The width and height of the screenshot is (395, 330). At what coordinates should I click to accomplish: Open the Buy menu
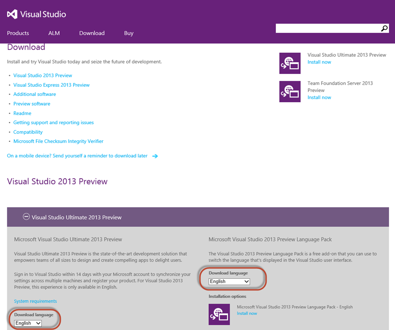coord(129,33)
